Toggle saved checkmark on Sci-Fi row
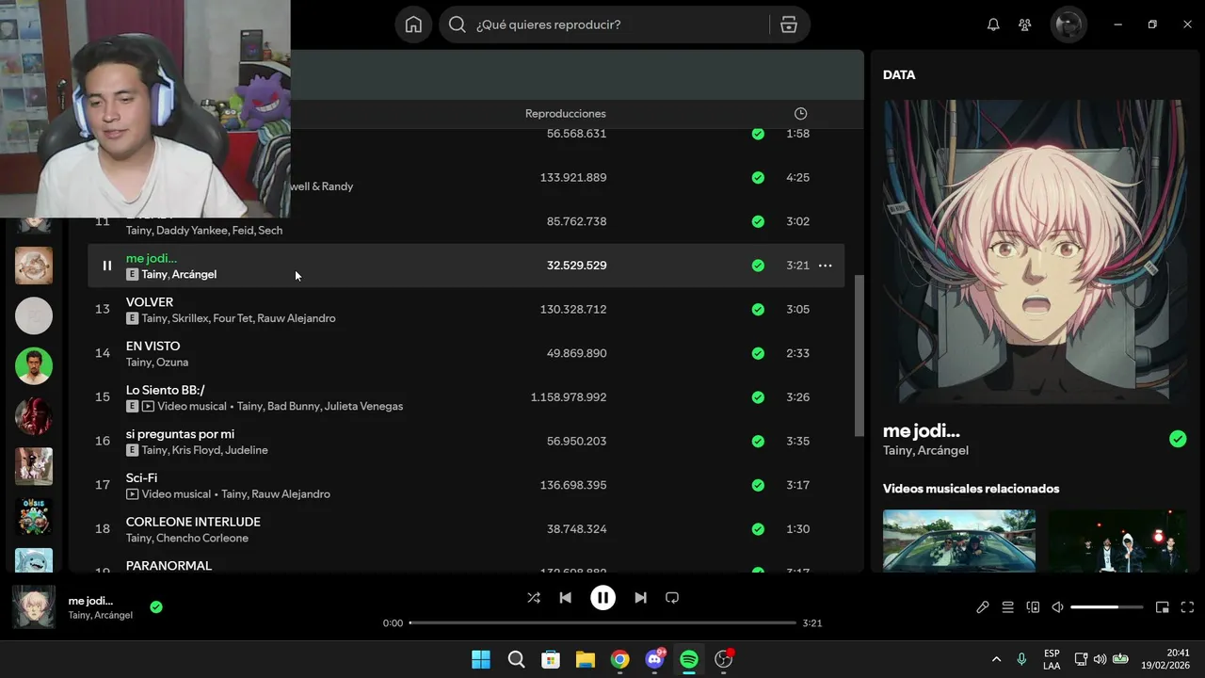 [x=758, y=485]
